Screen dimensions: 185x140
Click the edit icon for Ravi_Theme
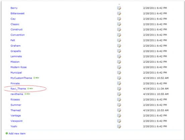pos(119,89)
